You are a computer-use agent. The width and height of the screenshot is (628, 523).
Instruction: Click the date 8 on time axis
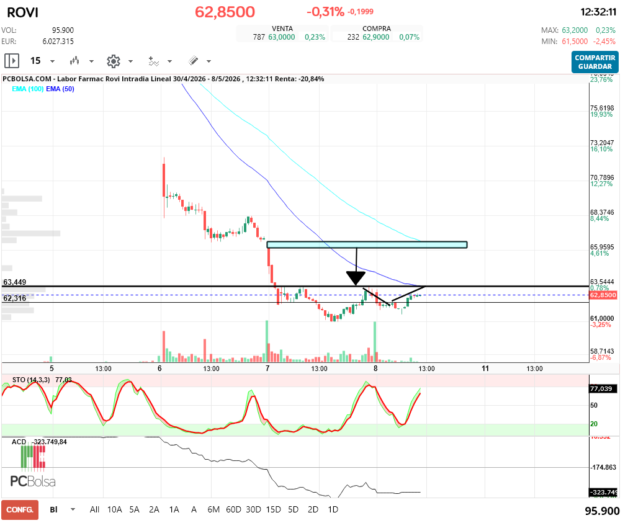pyautogui.click(x=375, y=369)
